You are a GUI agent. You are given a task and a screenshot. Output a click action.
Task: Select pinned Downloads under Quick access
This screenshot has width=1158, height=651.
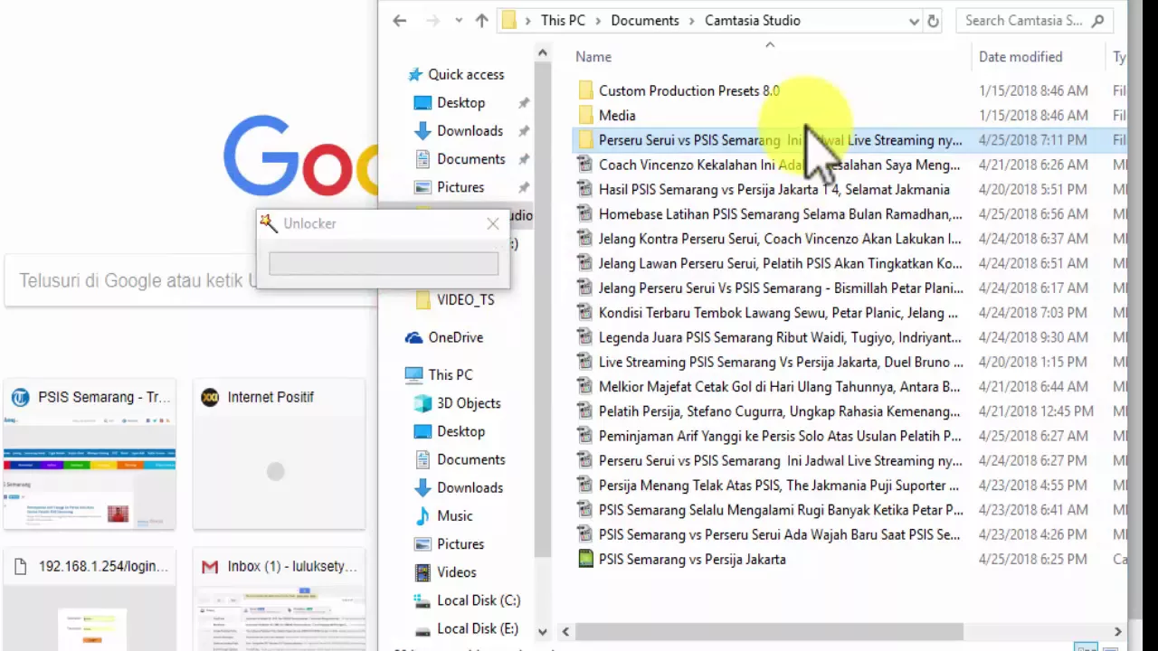[x=470, y=130]
